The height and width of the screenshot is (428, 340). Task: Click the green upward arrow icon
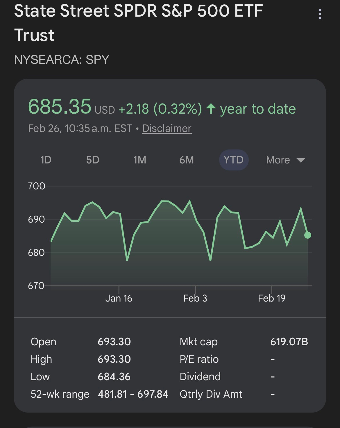(x=211, y=109)
